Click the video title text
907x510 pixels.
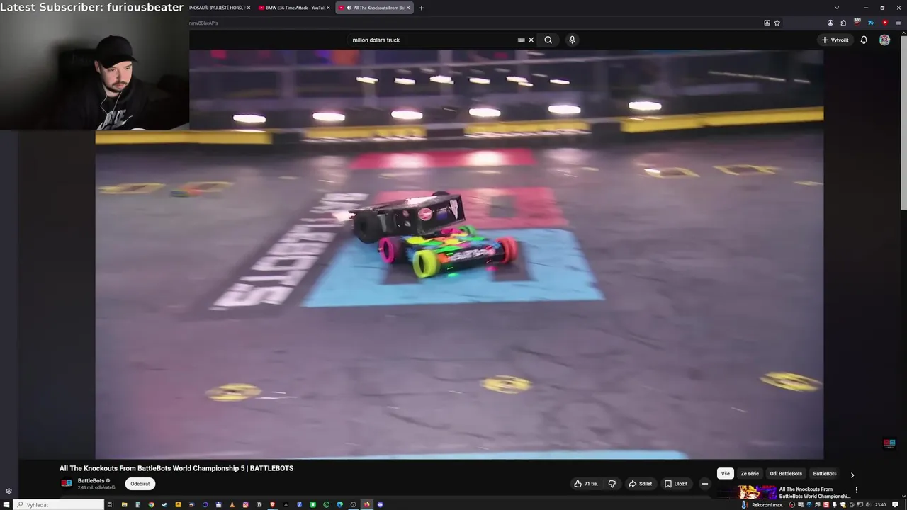[176, 468]
